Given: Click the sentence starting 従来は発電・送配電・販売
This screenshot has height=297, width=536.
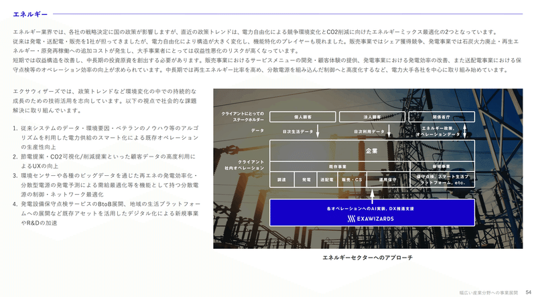Looking at the screenshot, I should (265, 46).
